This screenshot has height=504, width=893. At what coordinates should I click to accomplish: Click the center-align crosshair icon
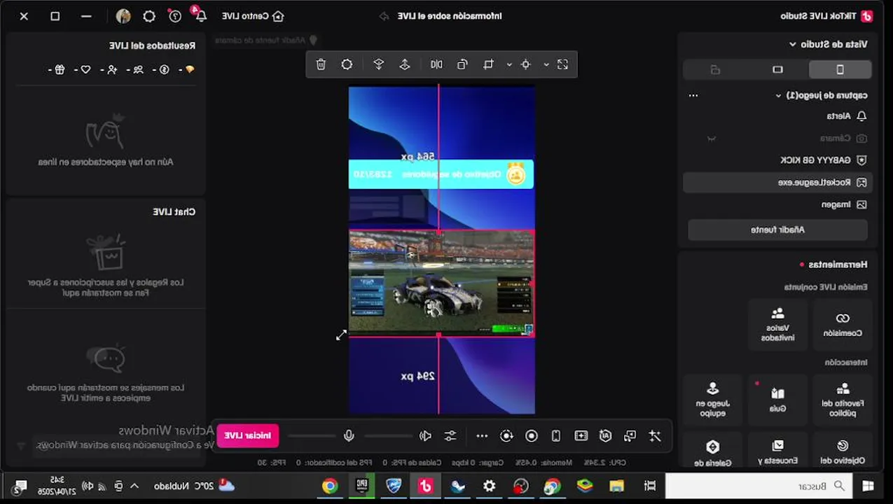525,64
